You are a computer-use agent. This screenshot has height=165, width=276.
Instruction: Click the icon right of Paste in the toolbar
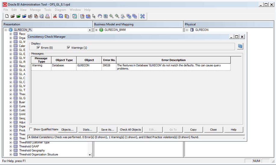[75, 16]
